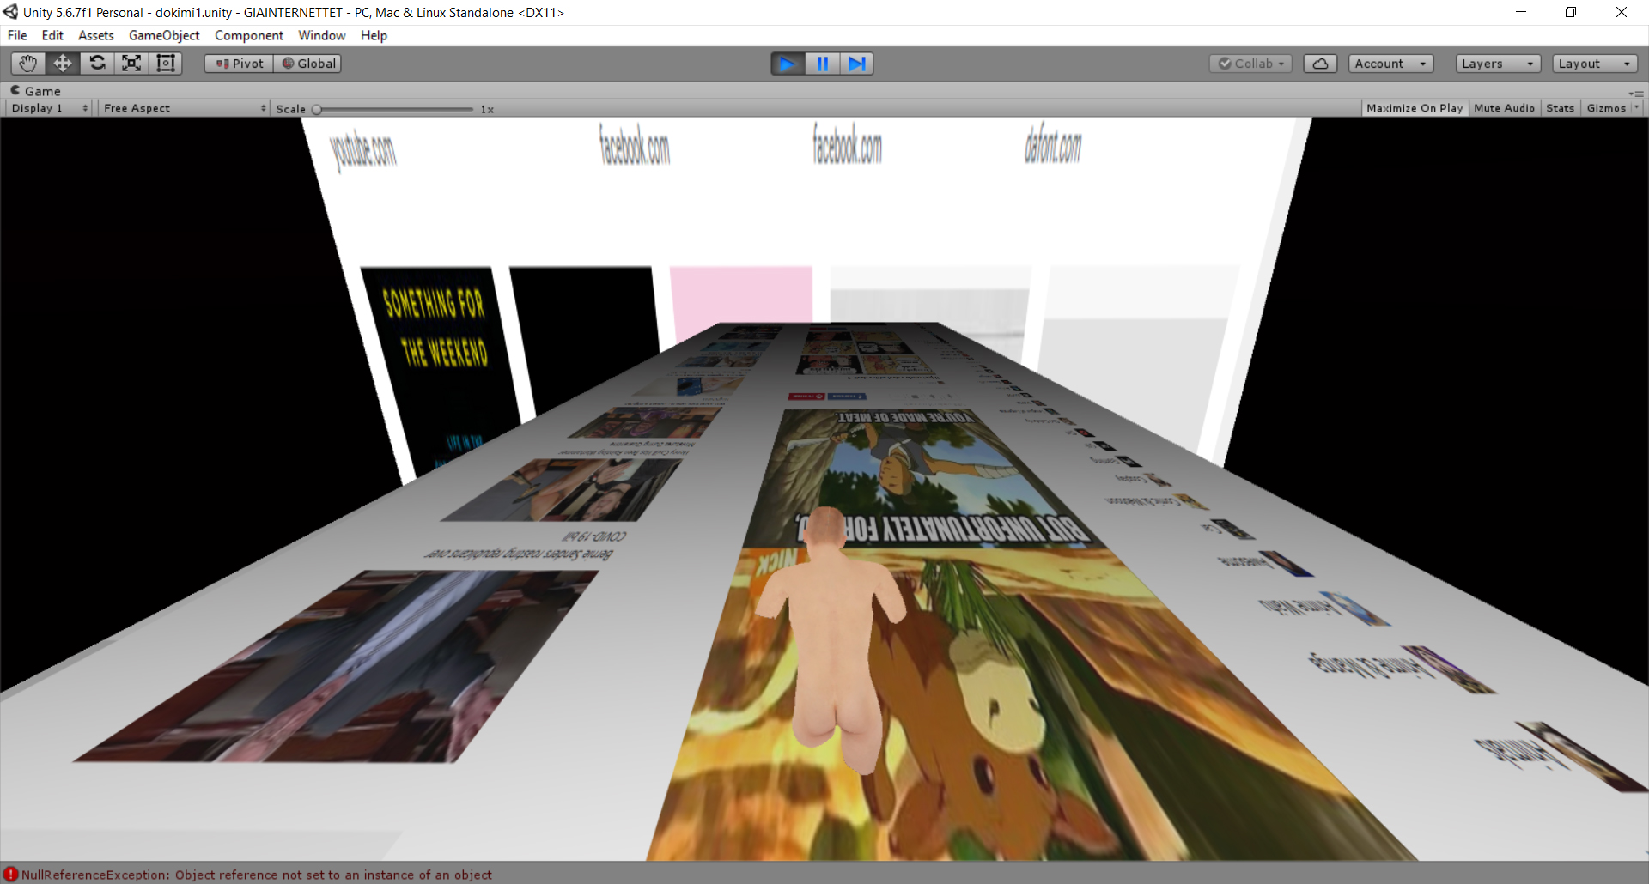Viewport: 1649px width, 884px height.
Task: Step forward one frame
Action: click(856, 64)
